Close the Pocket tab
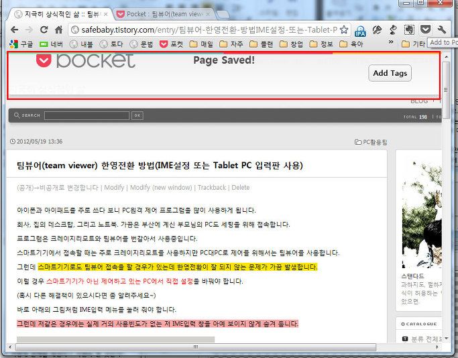 point(208,14)
